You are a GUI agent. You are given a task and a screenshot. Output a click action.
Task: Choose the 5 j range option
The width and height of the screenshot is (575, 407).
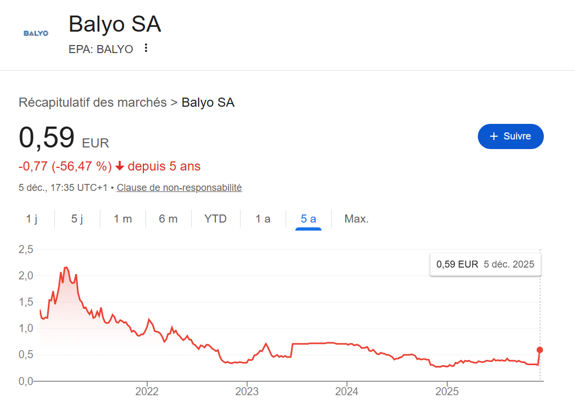(x=76, y=218)
